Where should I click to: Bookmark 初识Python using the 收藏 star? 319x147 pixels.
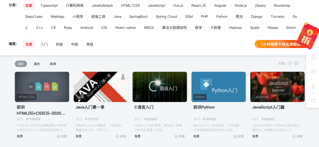pyautogui.click(x=235, y=136)
